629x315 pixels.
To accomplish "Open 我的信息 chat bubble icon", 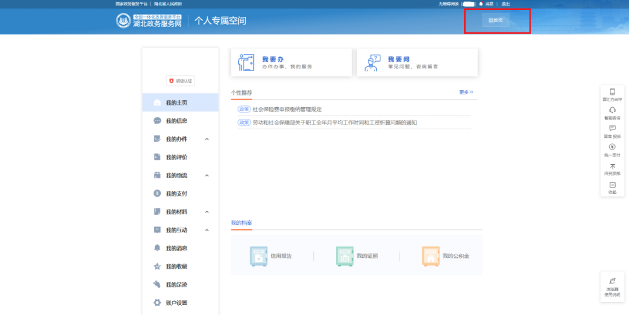I will click(157, 121).
